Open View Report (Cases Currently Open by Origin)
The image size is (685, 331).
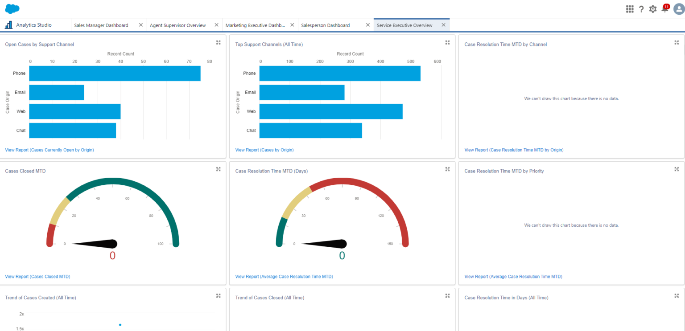tap(49, 150)
